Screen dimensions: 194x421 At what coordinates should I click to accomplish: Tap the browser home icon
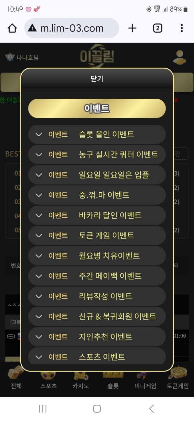coord(12,28)
